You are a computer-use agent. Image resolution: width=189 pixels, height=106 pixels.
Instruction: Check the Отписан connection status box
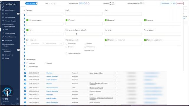(x=66, y=47)
